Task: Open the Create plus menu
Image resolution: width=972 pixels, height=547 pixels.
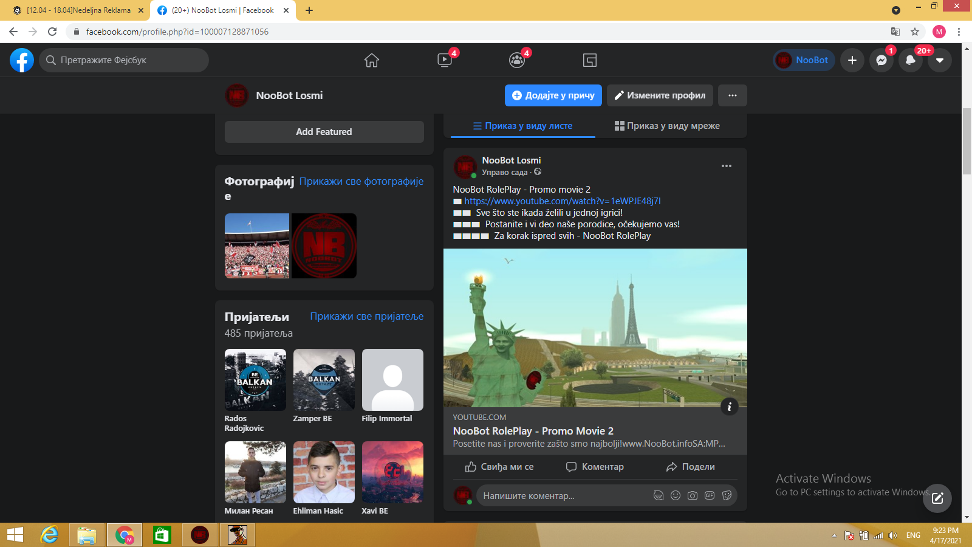Action: click(852, 60)
